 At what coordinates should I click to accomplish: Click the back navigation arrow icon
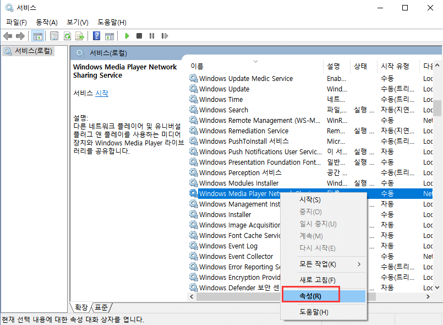(8, 36)
